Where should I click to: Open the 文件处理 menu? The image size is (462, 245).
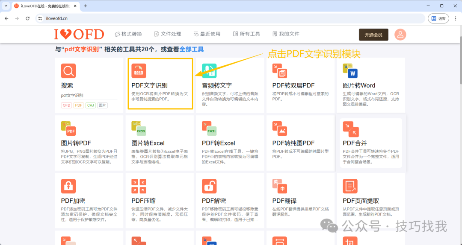click(168, 34)
